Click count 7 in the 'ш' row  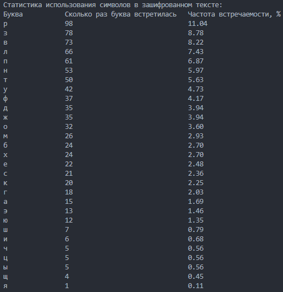67,230
